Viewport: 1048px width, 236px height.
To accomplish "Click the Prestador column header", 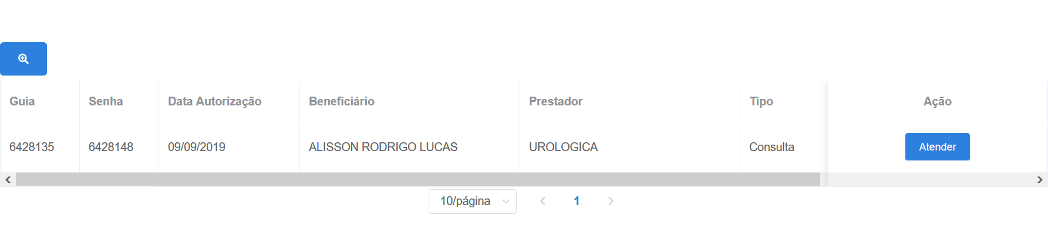I will (556, 101).
